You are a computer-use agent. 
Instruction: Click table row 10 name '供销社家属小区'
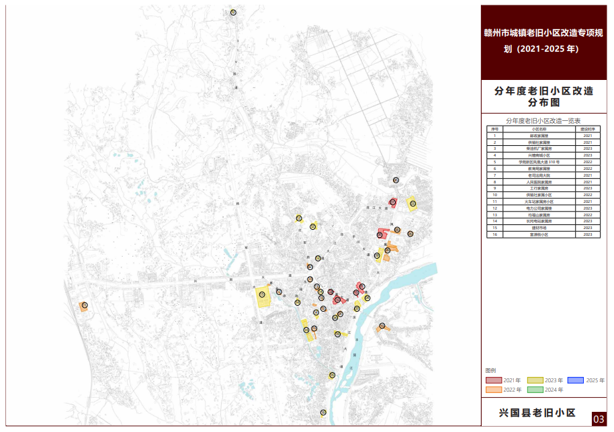pos(539,195)
